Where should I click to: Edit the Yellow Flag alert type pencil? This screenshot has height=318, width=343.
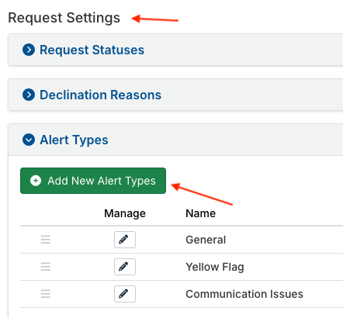125,267
